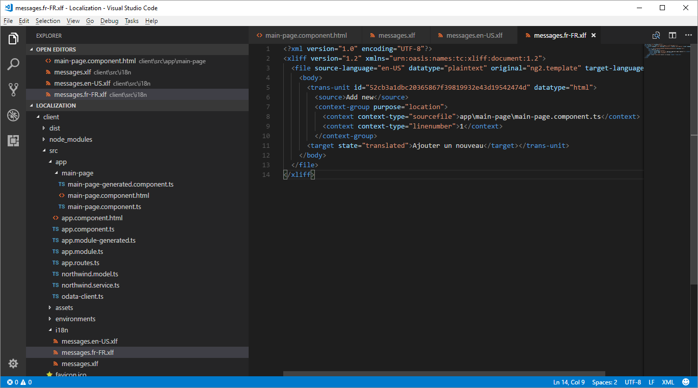Select messages.en-US.xlf in Open Editors

pyautogui.click(x=137, y=83)
